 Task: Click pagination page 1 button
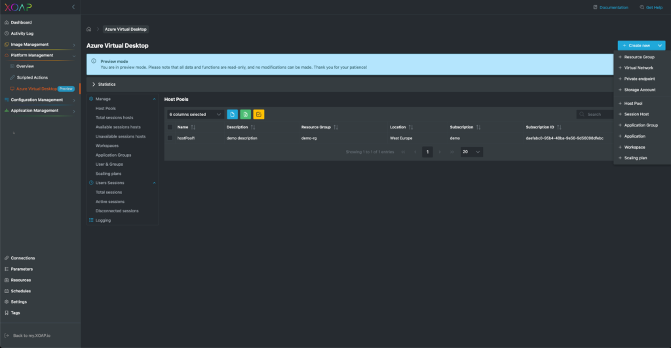(427, 152)
